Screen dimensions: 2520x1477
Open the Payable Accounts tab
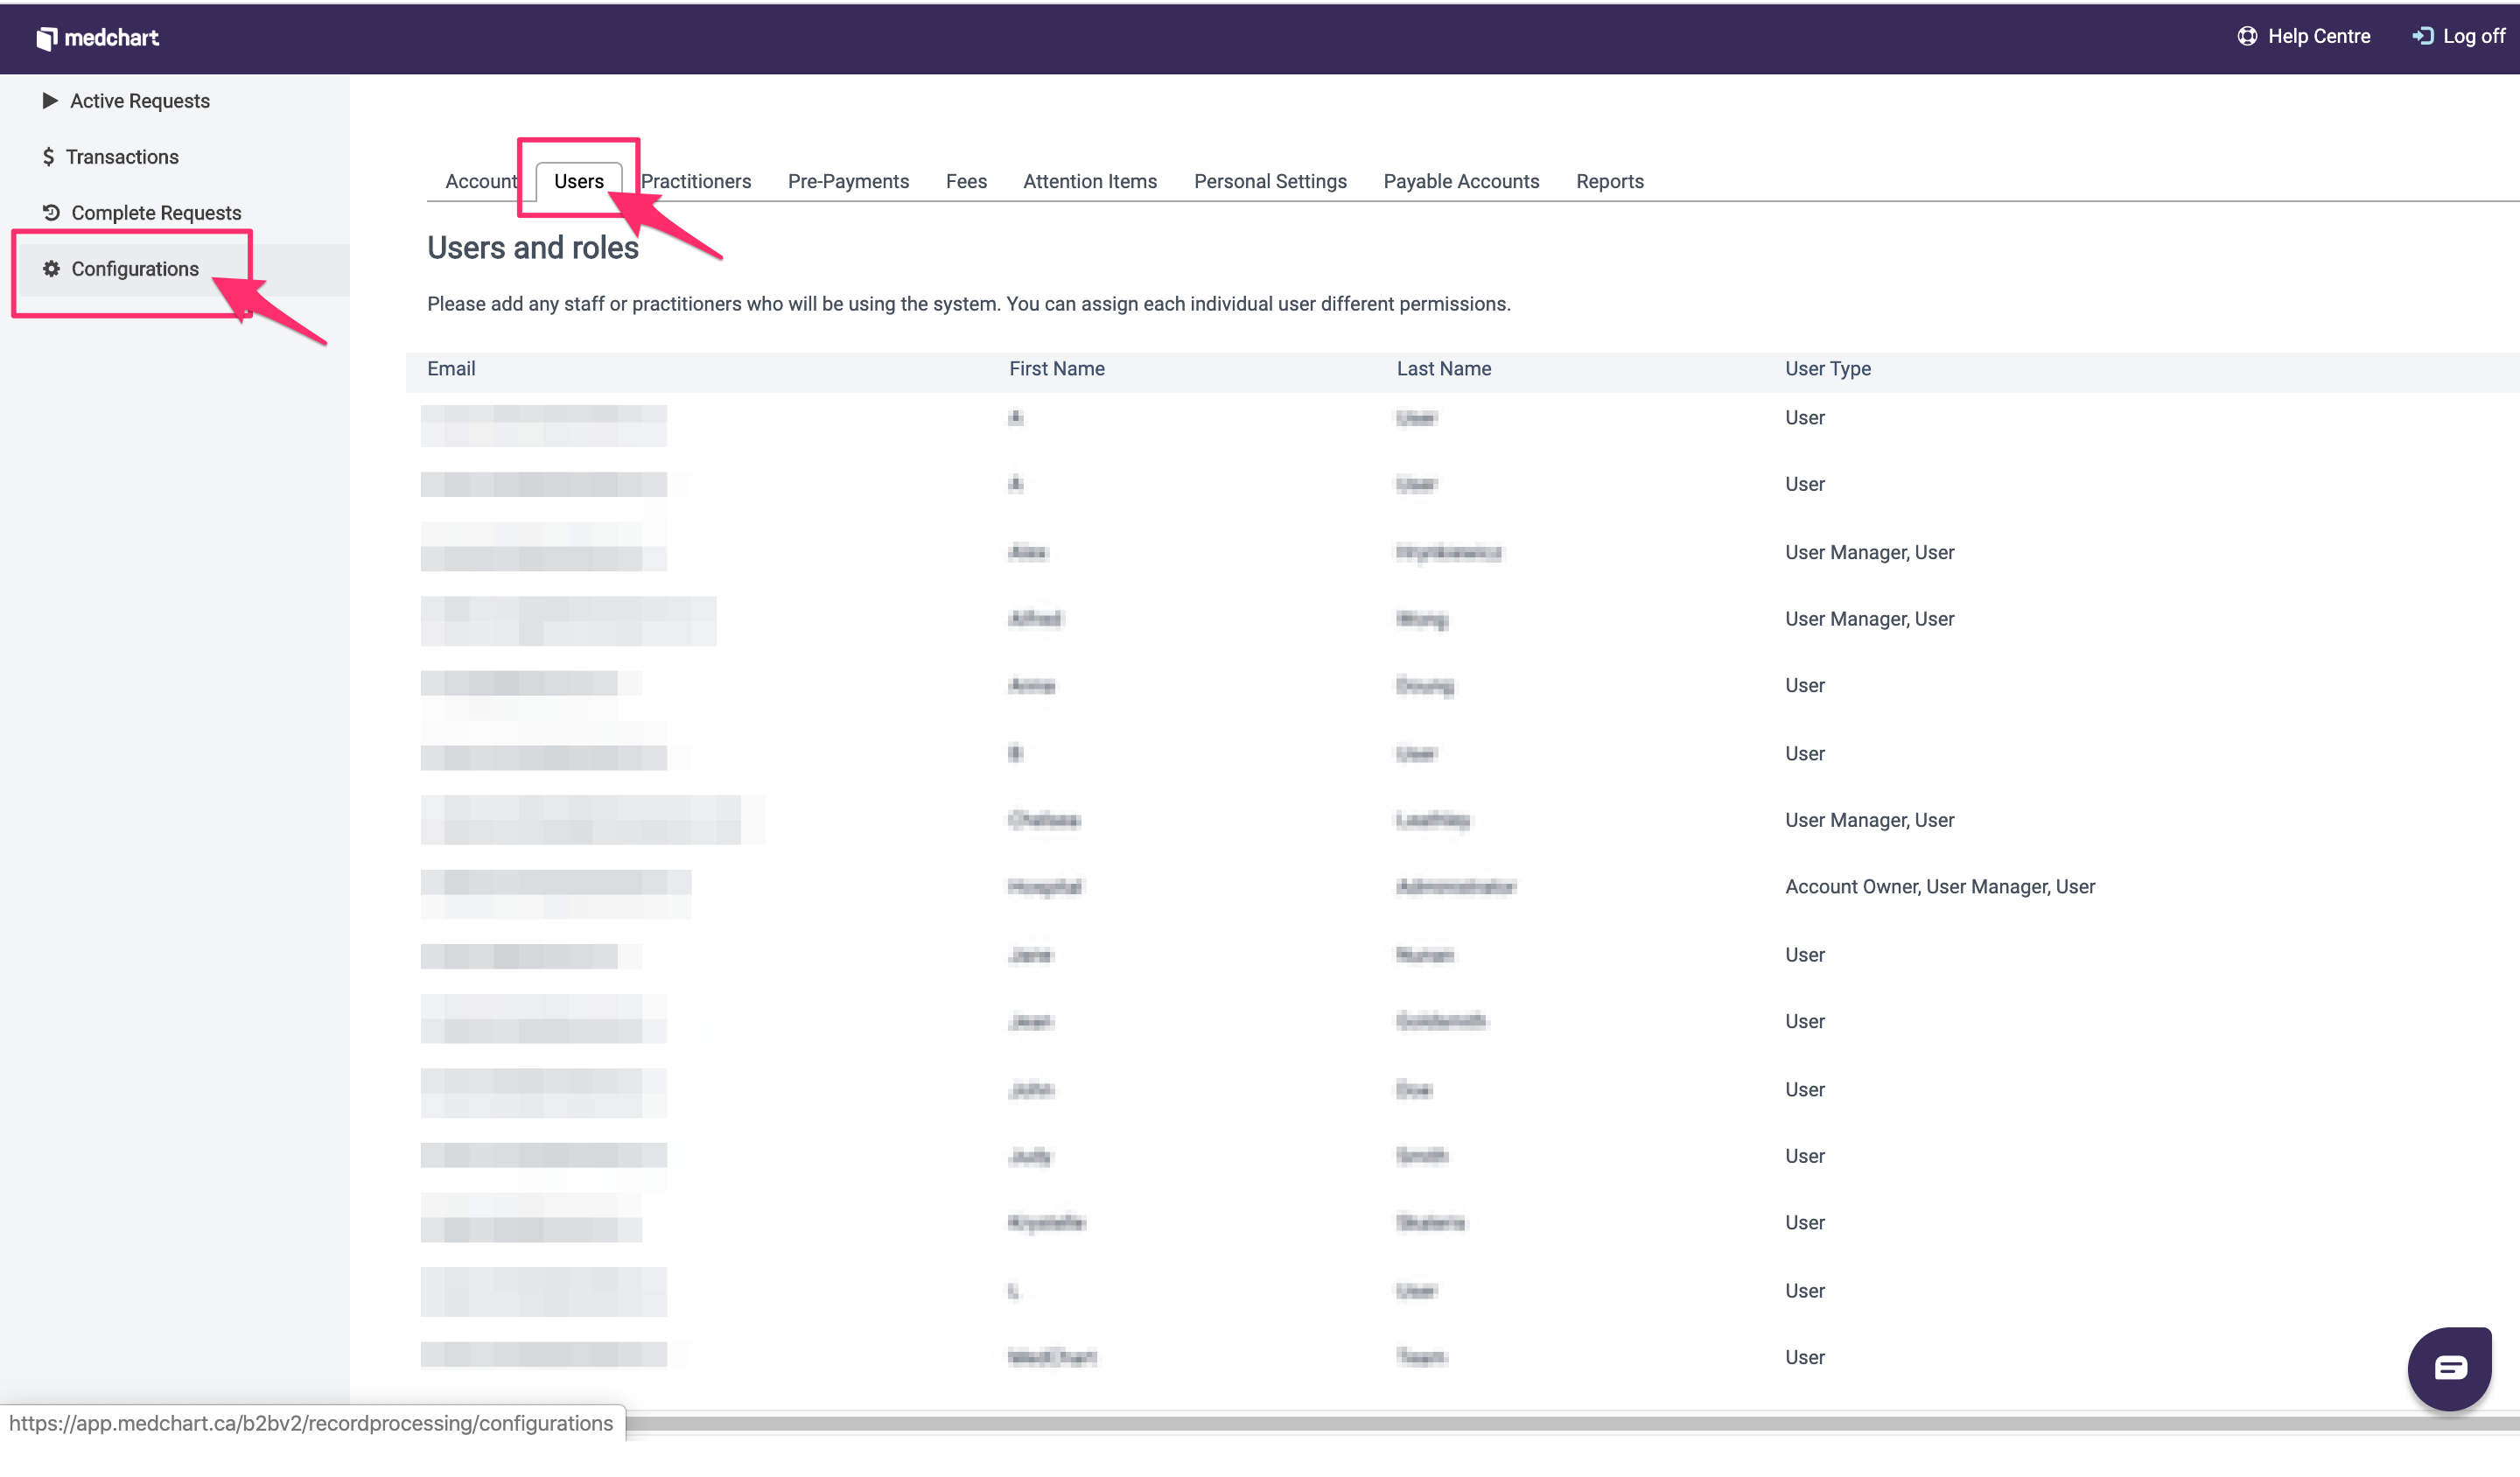click(1460, 181)
